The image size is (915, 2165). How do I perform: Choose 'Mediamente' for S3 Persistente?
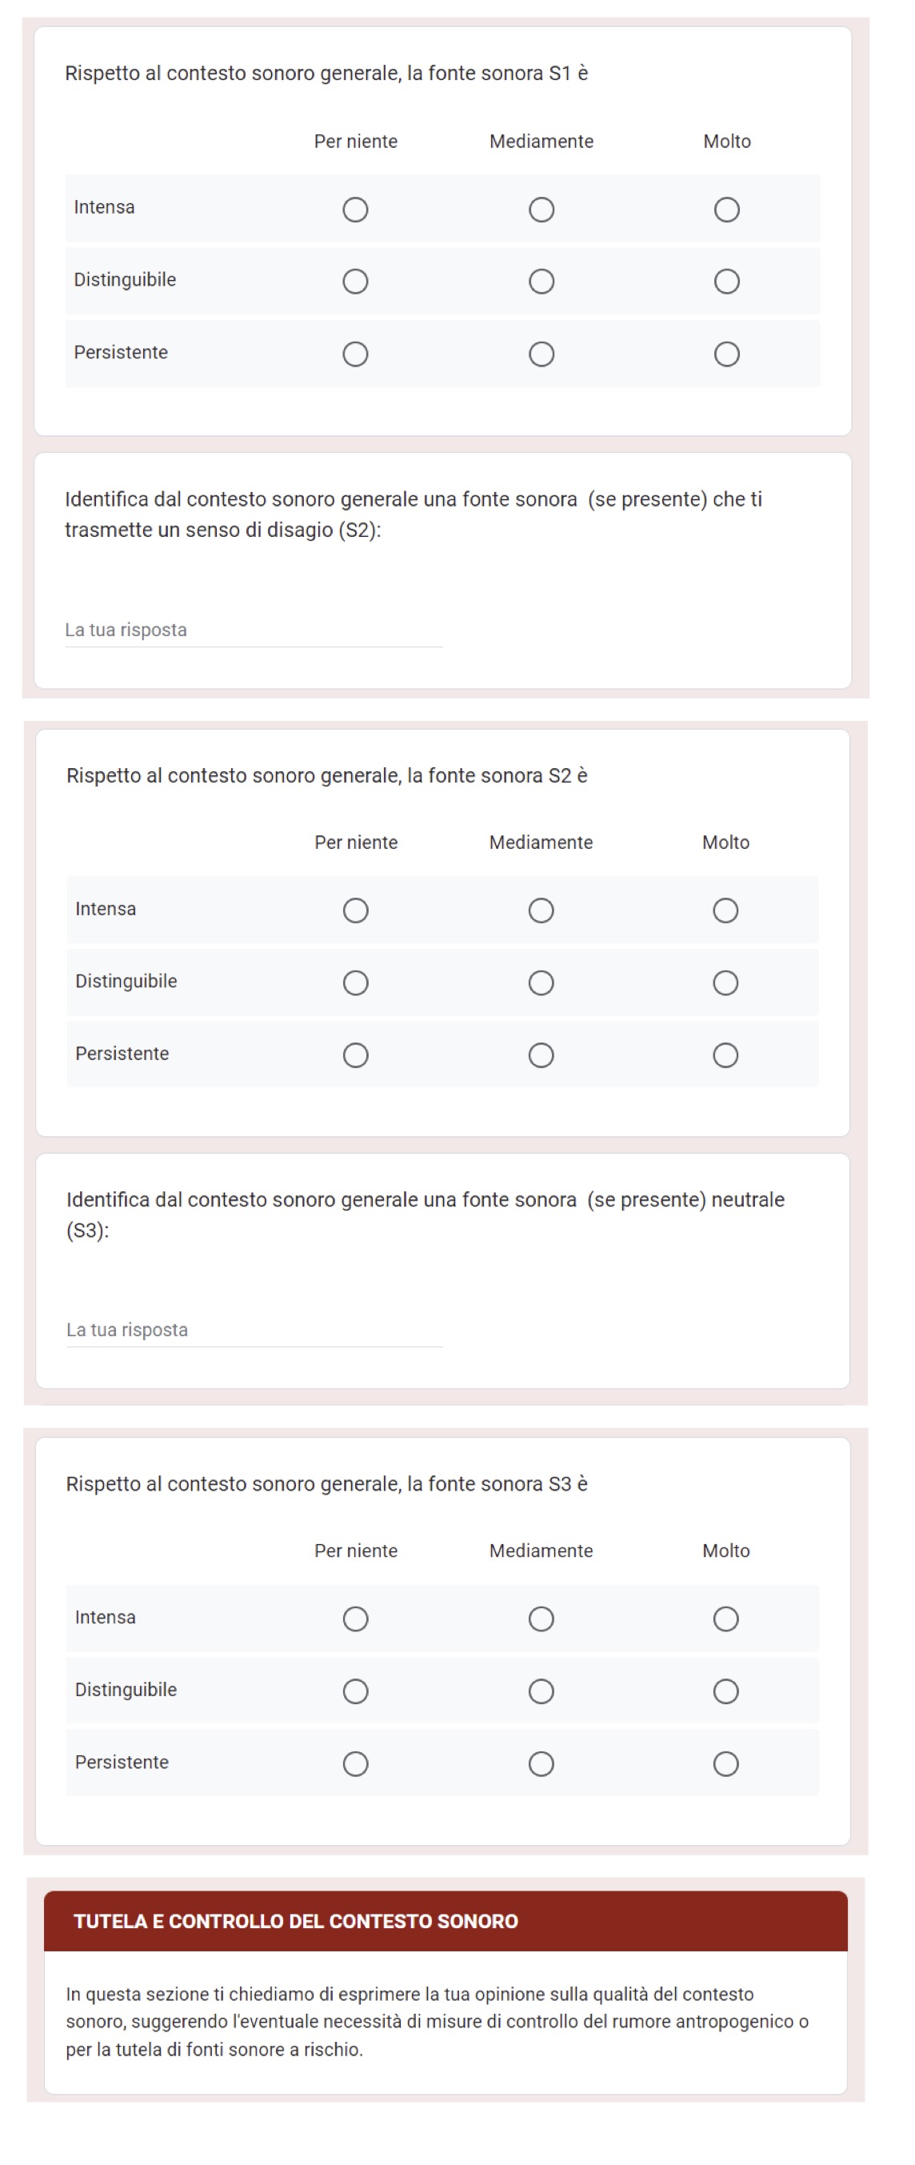(x=541, y=1763)
